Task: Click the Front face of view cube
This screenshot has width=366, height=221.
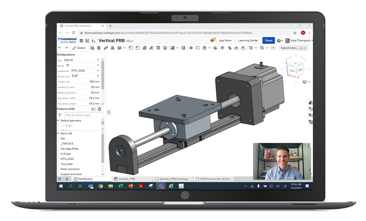Action: click(x=292, y=70)
